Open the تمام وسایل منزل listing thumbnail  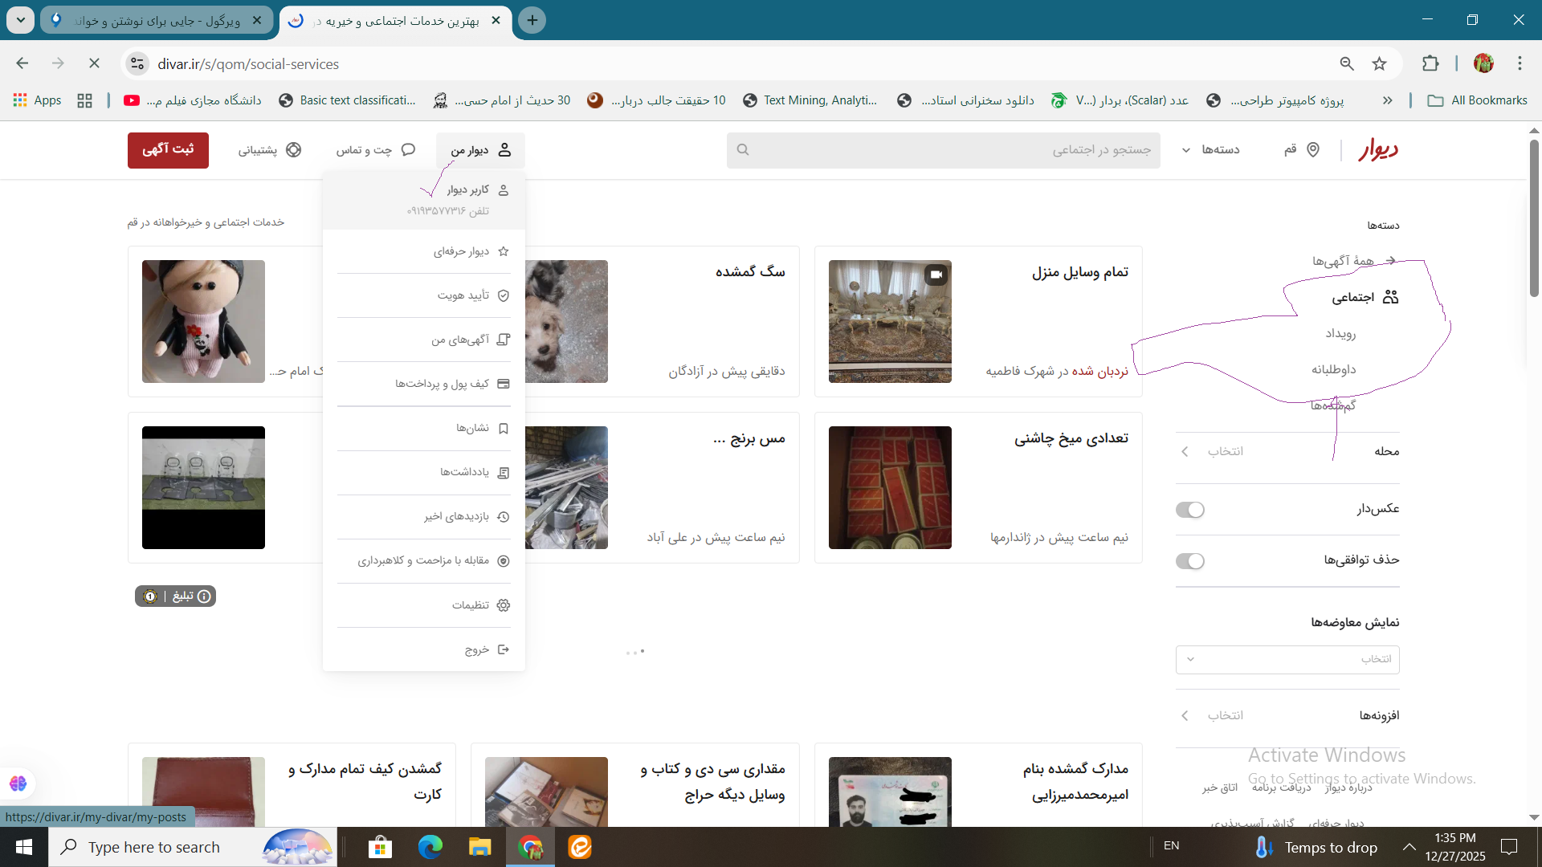(890, 321)
